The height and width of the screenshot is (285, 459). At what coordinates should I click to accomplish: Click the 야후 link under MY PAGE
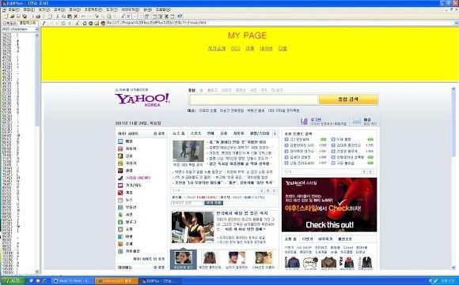(250, 48)
